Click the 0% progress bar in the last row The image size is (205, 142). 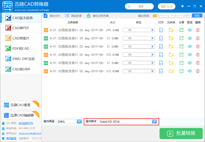[139, 71]
